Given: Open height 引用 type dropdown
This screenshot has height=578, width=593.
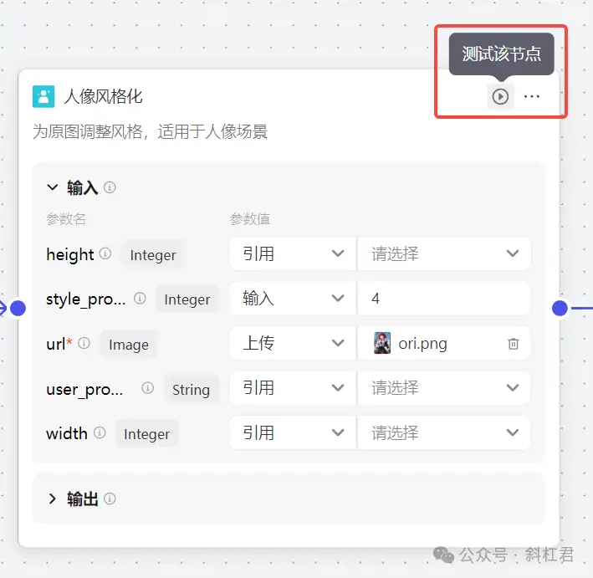Looking at the screenshot, I should (293, 253).
